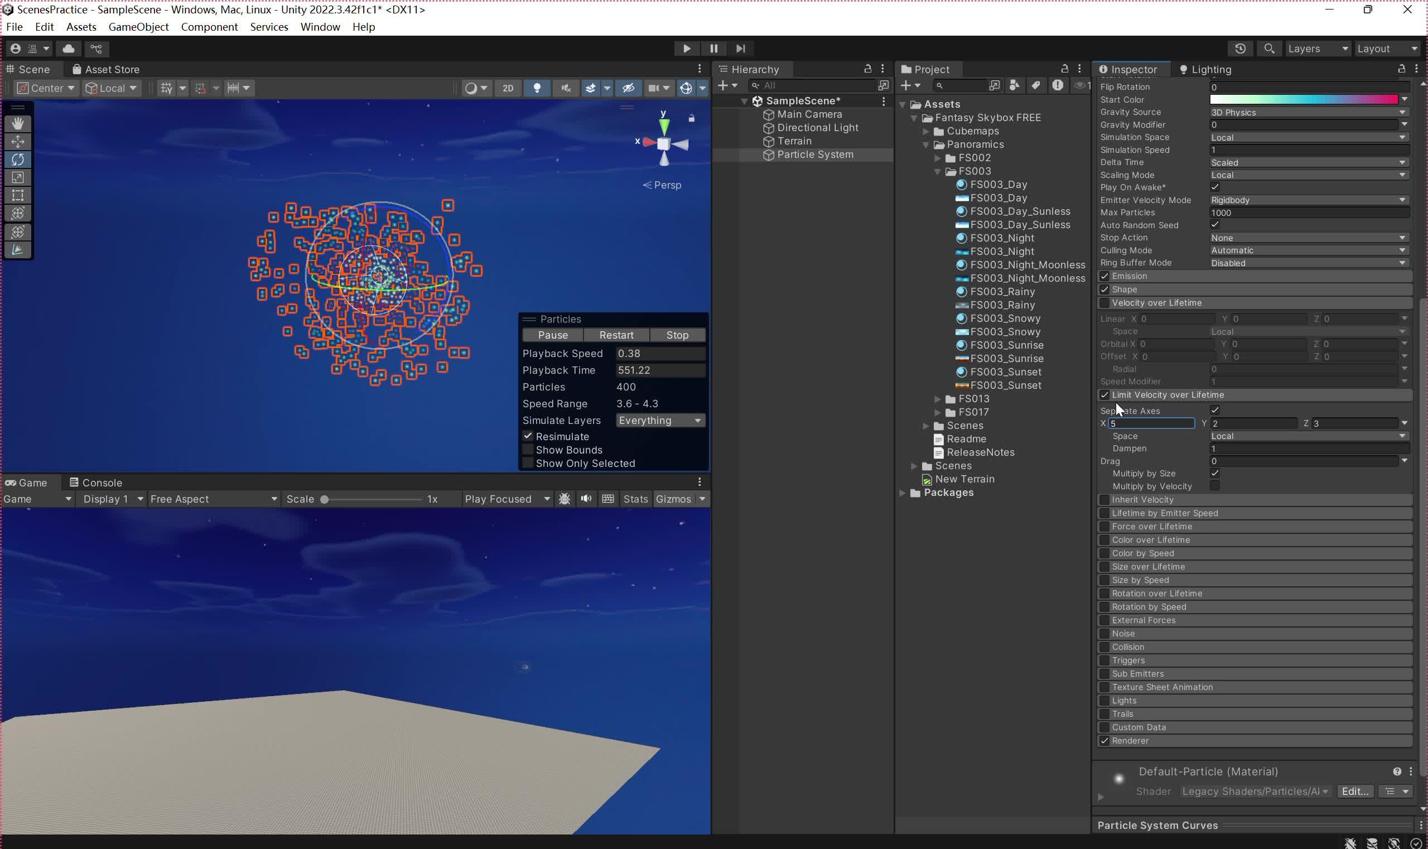Select the Rect transform tool
Image resolution: width=1428 pixels, height=849 pixels.
(x=18, y=196)
